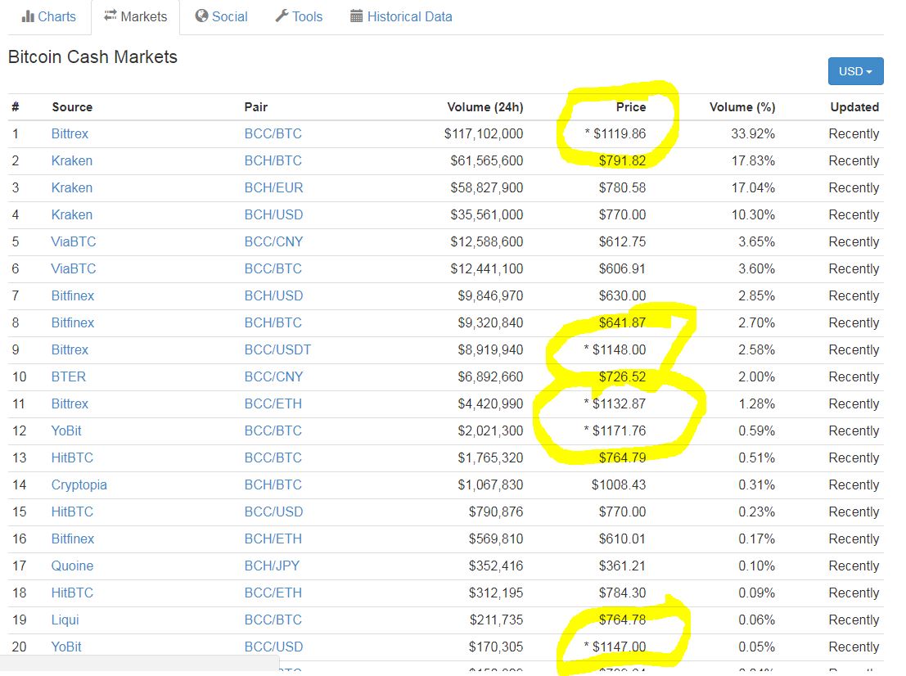Open Bitfinex source in row 8
The height and width of the screenshot is (676, 906).
pyautogui.click(x=72, y=323)
